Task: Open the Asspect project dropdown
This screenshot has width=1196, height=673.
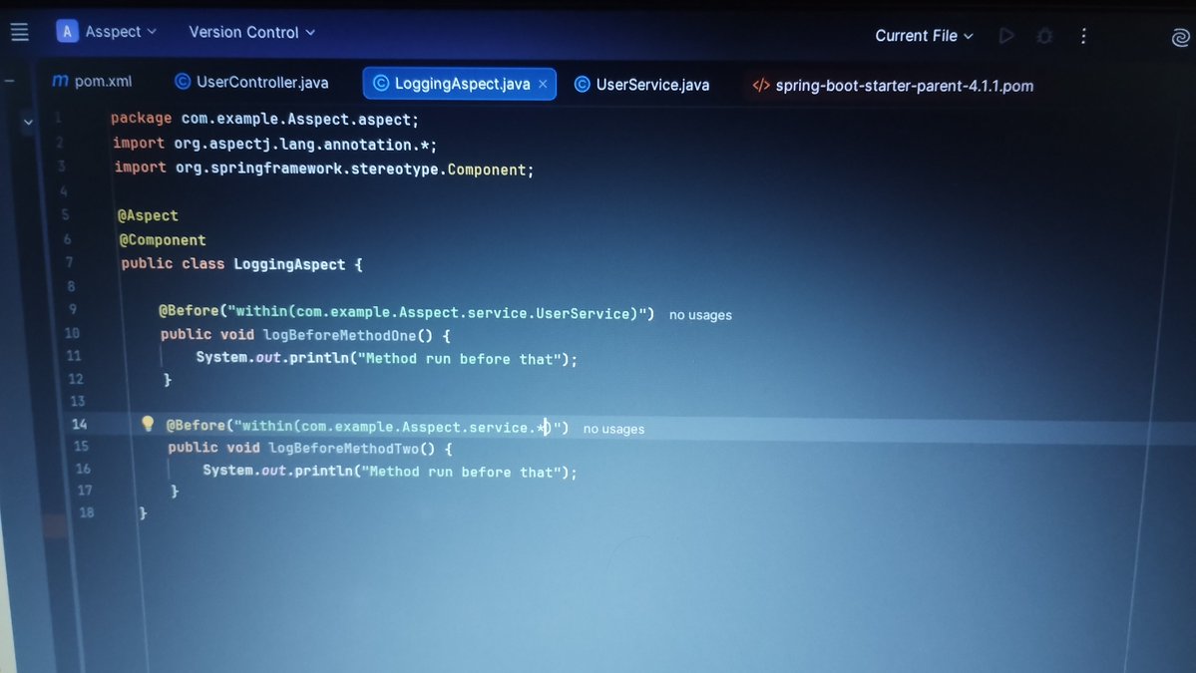Action: 107,31
